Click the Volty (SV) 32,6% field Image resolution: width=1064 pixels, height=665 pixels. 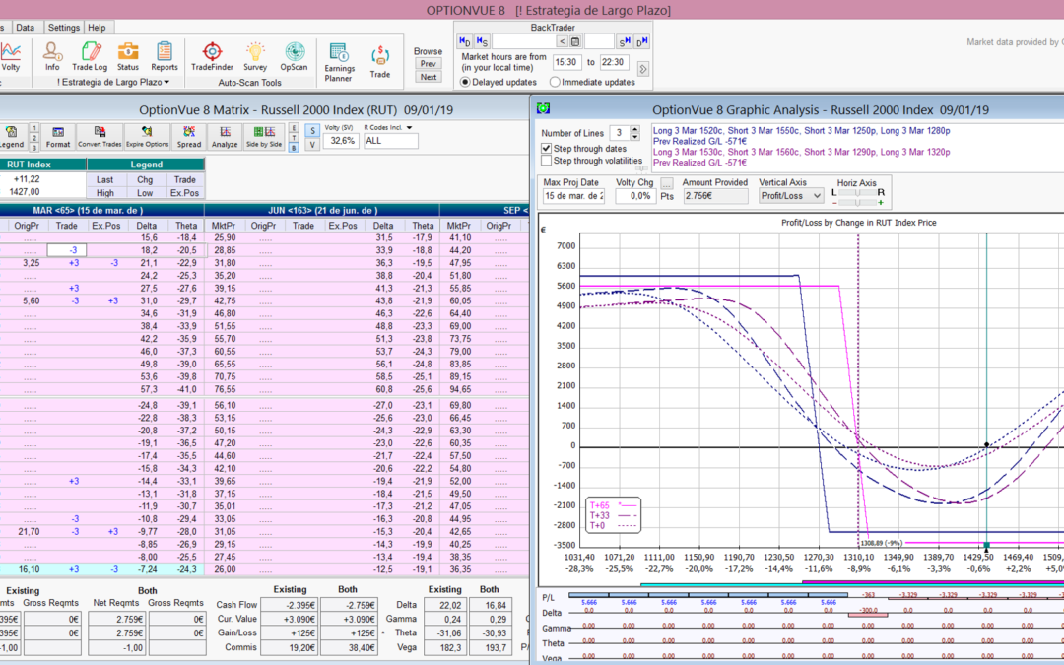click(341, 141)
